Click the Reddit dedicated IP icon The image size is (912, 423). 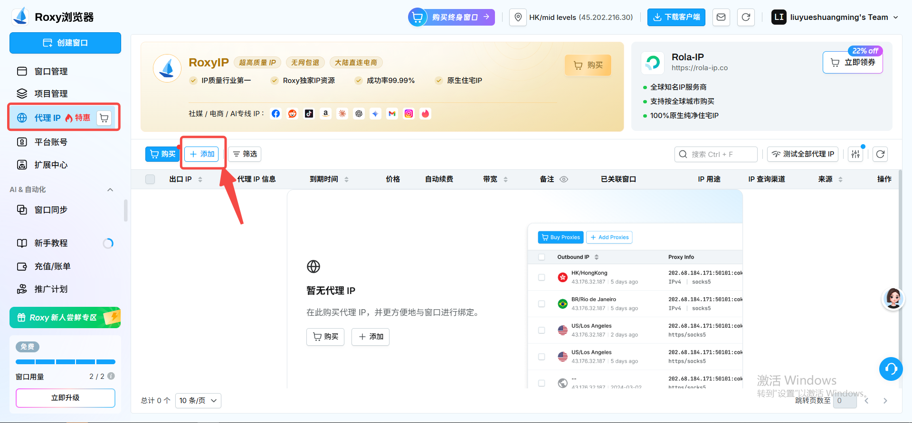click(293, 114)
